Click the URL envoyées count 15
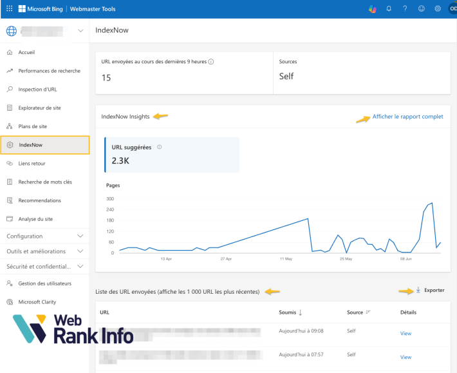The image size is (457, 373). click(x=106, y=77)
